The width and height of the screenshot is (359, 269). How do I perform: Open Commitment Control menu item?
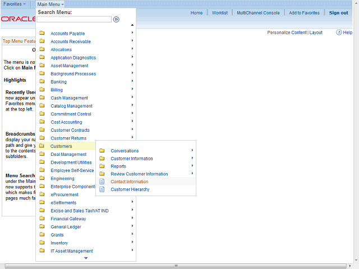click(71, 114)
